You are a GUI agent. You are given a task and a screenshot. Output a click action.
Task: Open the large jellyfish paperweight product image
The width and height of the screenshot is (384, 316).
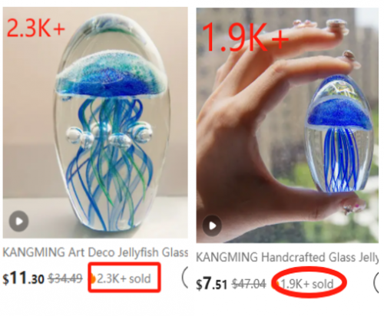tap(95, 123)
